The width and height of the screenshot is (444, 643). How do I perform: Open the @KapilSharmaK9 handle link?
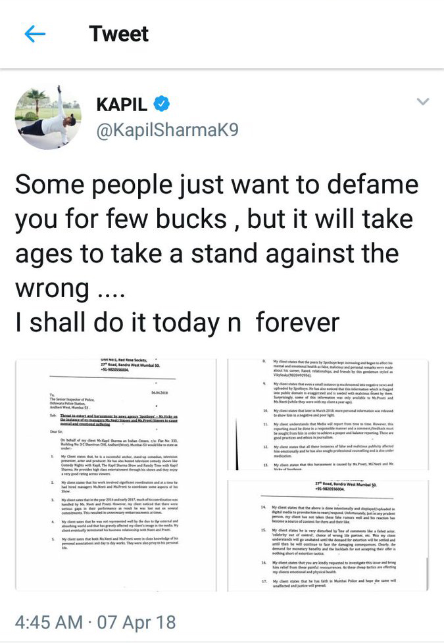[167, 130]
